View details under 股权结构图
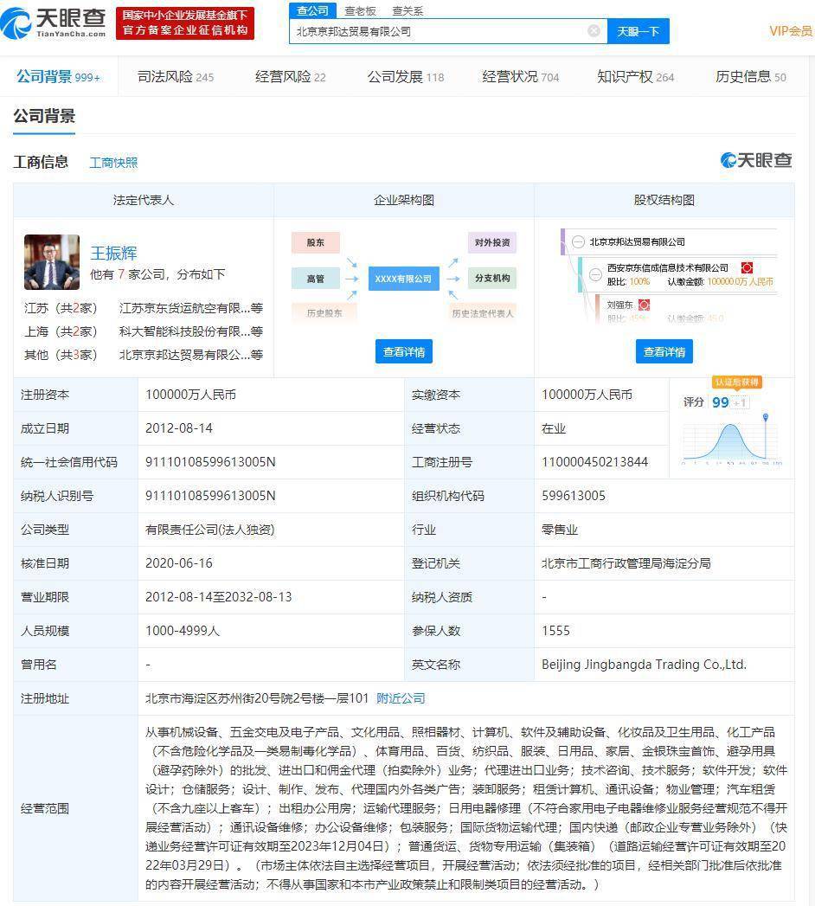815x906 pixels. pos(664,351)
